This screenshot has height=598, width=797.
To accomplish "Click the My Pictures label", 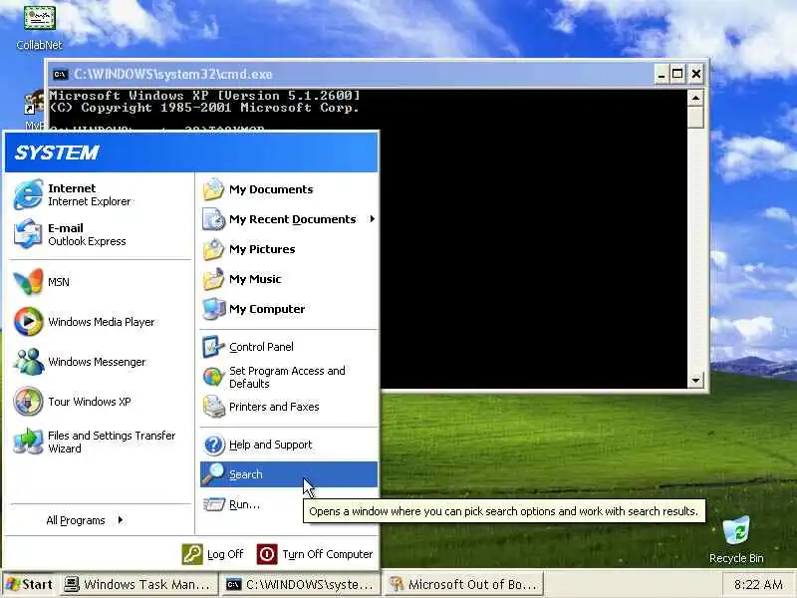I will [x=262, y=249].
